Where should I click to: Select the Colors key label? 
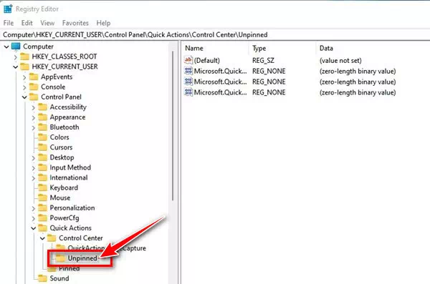click(59, 137)
